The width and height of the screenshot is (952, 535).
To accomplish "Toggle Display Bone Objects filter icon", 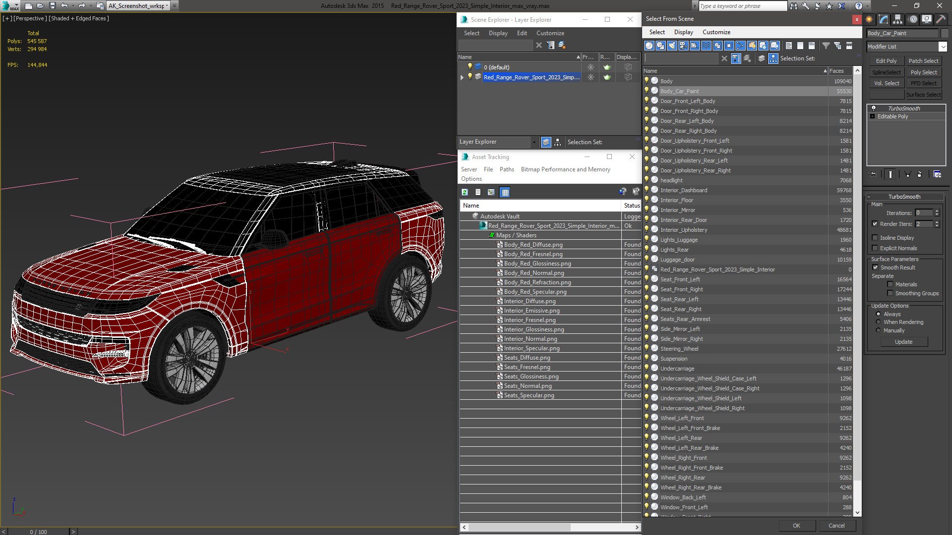I will (x=740, y=46).
